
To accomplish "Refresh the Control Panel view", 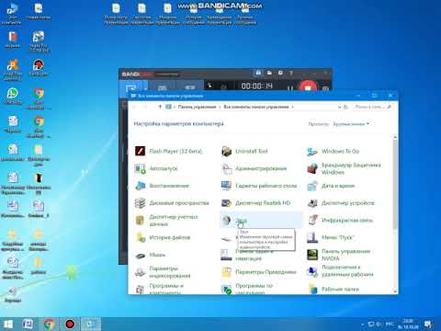I will (346, 107).
